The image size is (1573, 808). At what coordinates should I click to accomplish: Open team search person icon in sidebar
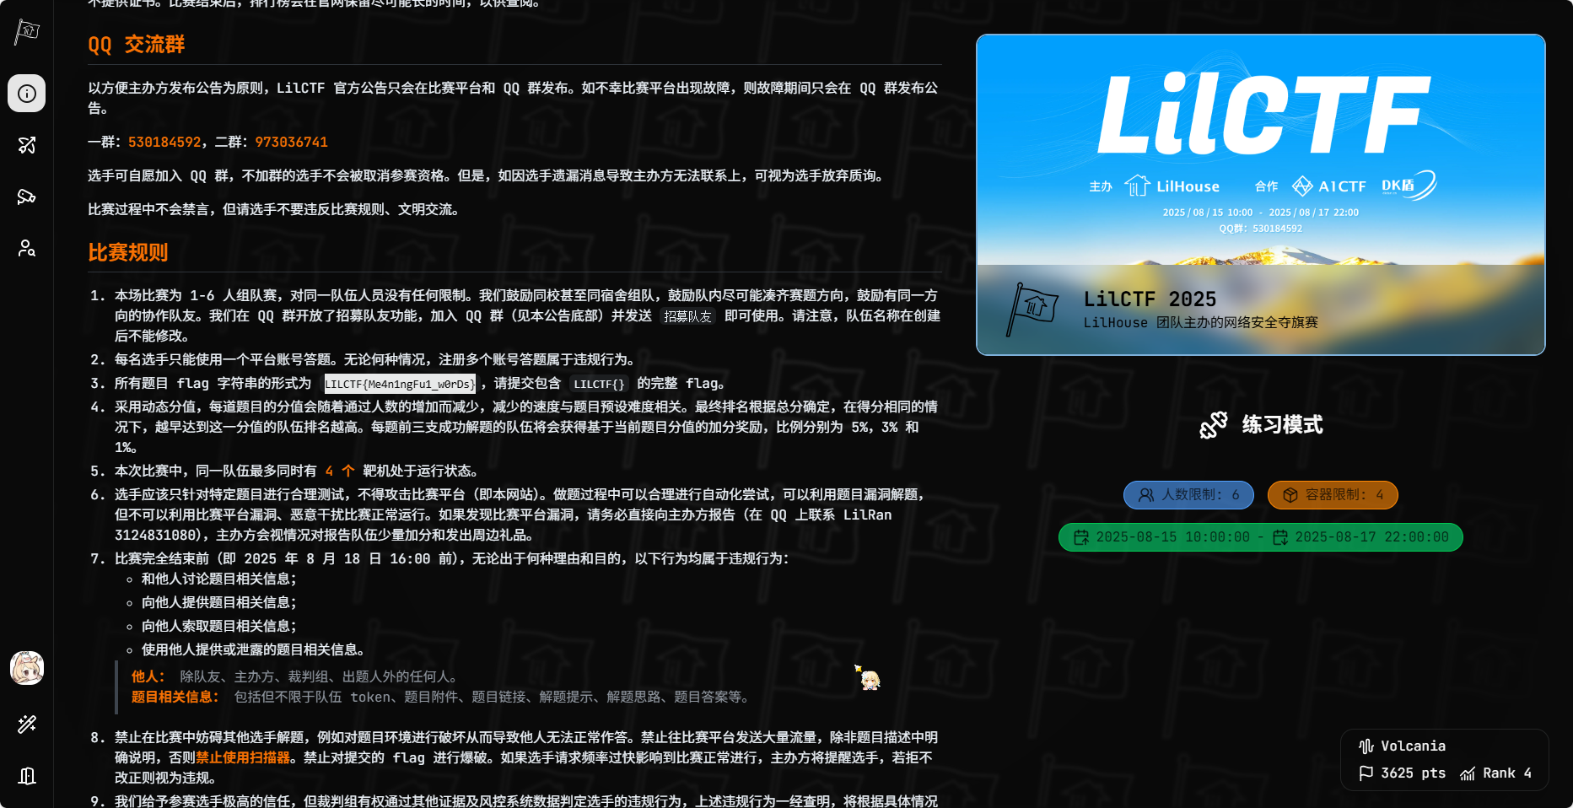[x=27, y=248]
